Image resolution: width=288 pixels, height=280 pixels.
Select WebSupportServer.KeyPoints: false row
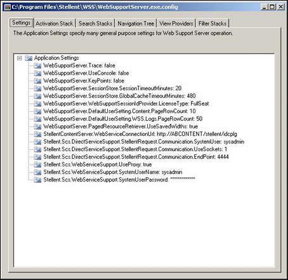[84, 81]
